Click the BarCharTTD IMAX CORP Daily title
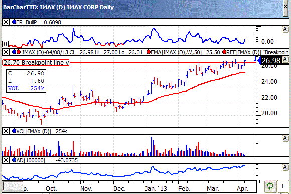This screenshot has height=194, width=291. 59,7
